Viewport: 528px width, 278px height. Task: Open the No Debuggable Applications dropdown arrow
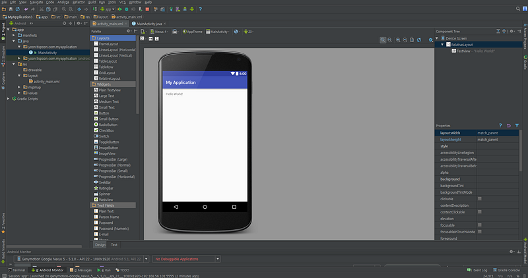point(218,259)
